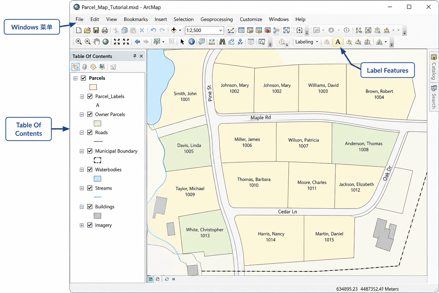Viewport: 439px width, 293px height.
Task: Click the Full Extent globe icon
Action: click(105, 42)
